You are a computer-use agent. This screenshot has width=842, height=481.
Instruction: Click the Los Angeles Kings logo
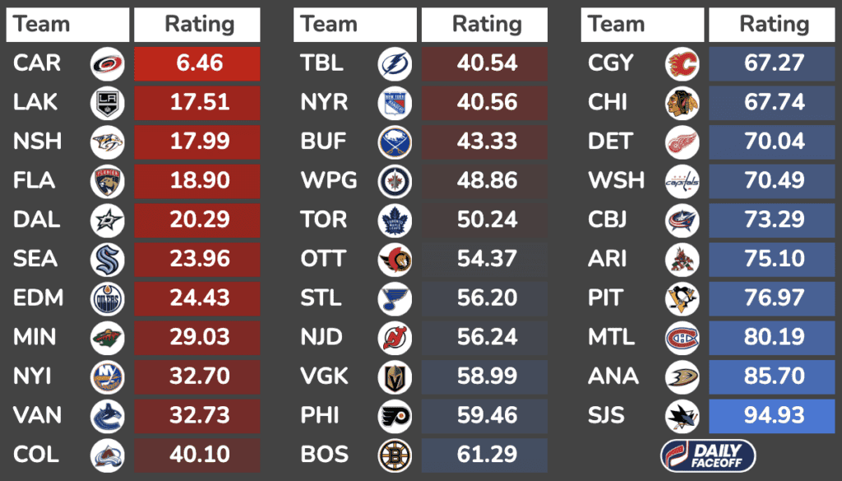pos(107,103)
